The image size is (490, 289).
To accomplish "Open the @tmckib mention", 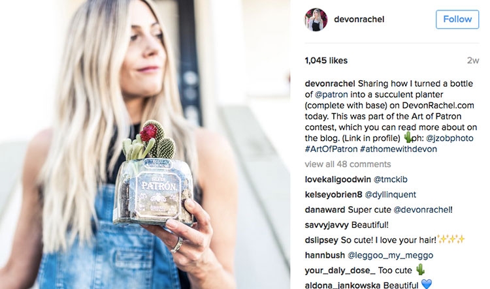I will click(391, 179).
